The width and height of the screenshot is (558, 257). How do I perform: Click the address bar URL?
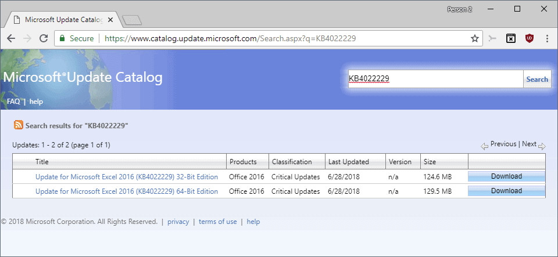coord(230,38)
